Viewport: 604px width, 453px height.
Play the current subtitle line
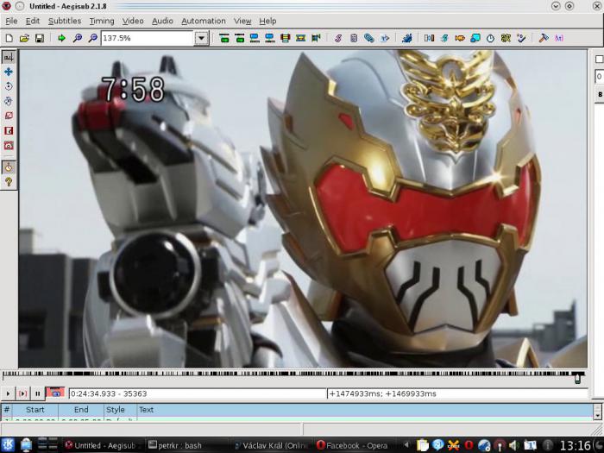tap(22, 393)
